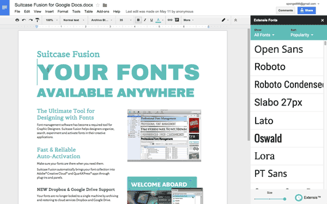Viewport: 327px width, 204px height.
Task: Click the Insert link icon
Action: pyautogui.click(x=170, y=20)
